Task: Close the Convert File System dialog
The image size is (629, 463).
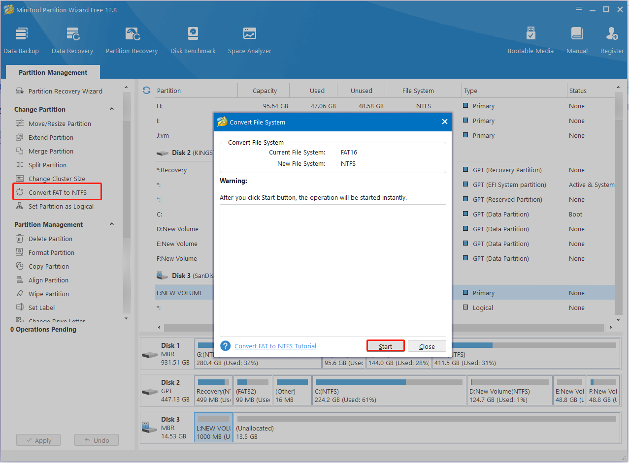Action: coord(444,122)
